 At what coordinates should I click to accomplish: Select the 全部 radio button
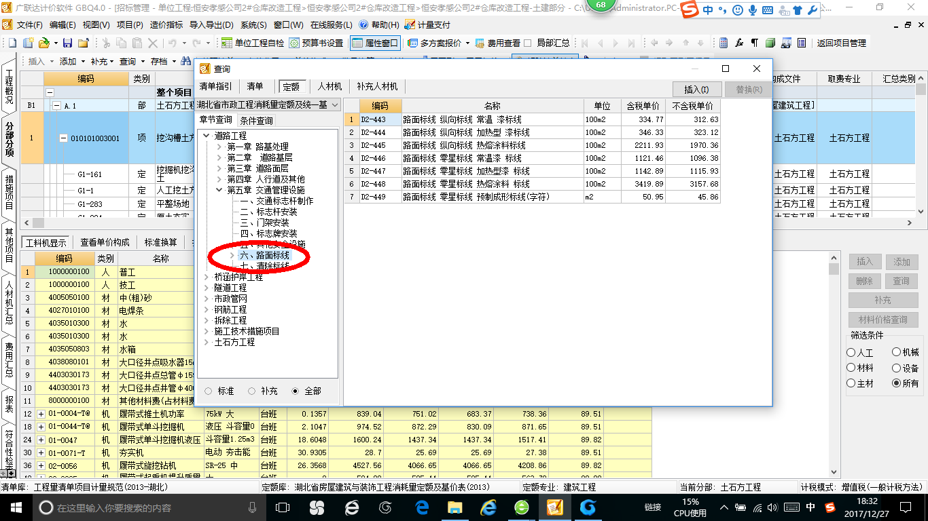[x=296, y=391]
